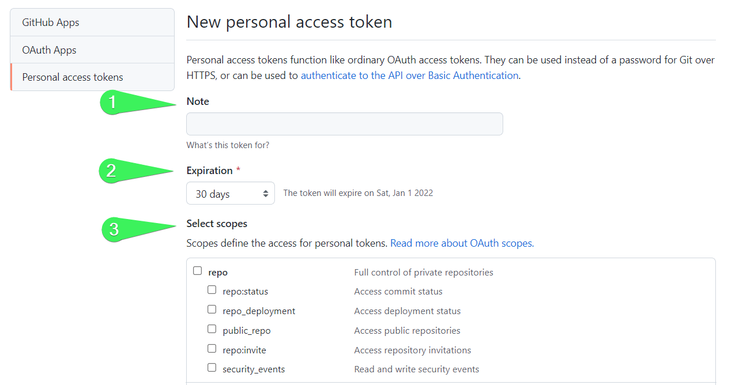743x385 pixels.
Task: Open Read more about OAuth scopes
Action: (460, 243)
